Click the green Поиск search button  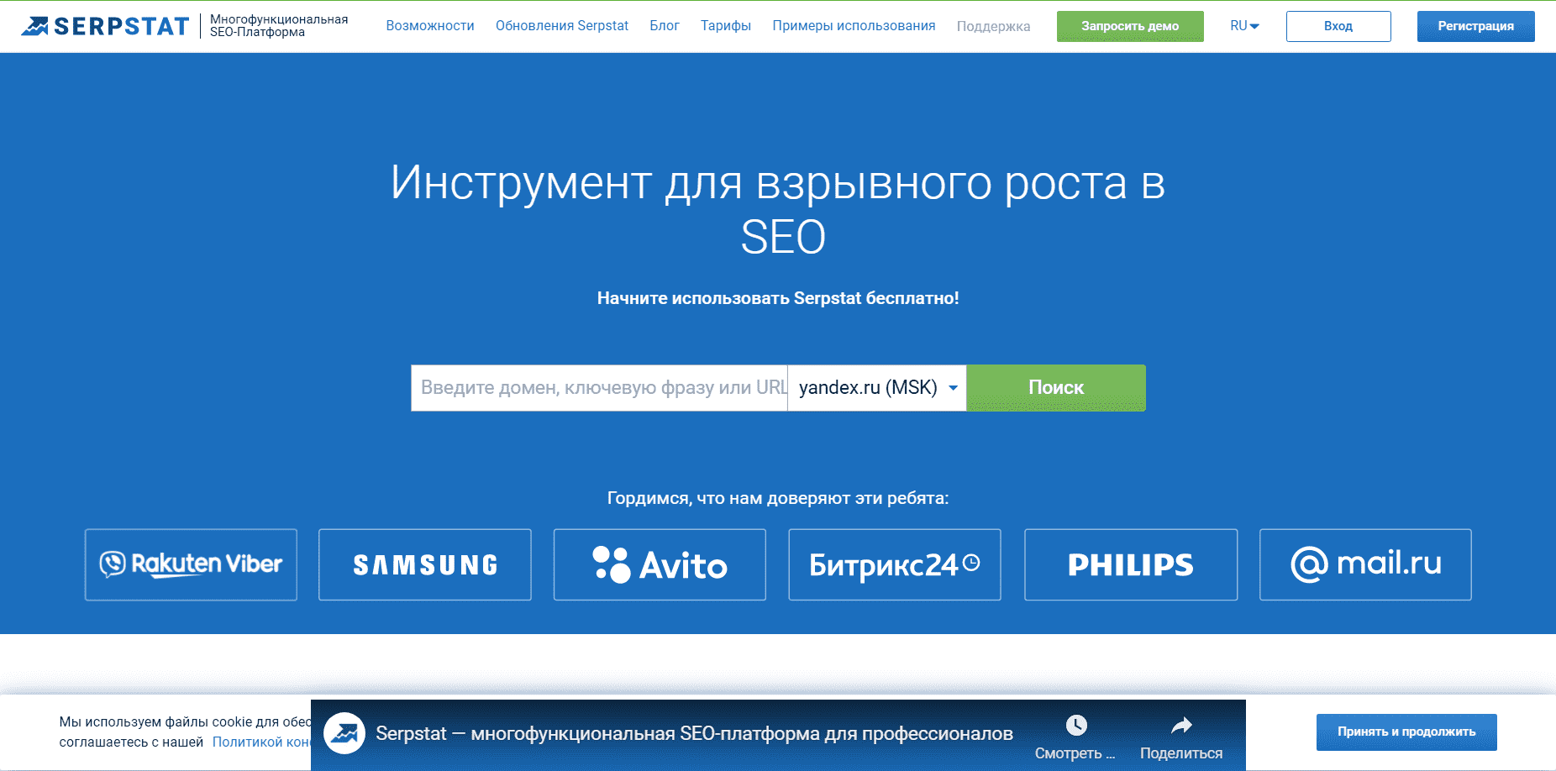(1056, 388)
